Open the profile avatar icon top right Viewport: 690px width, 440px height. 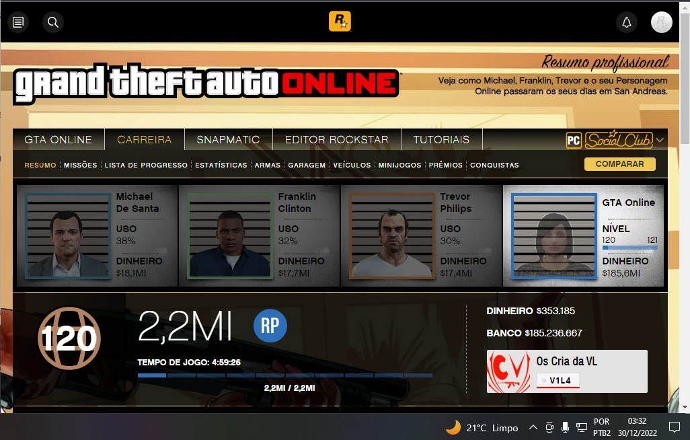(661, 22)
